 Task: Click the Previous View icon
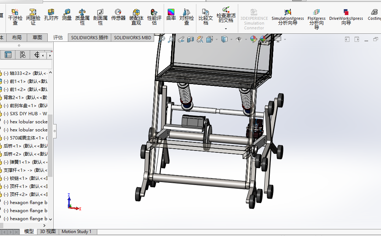coord(181,39)
